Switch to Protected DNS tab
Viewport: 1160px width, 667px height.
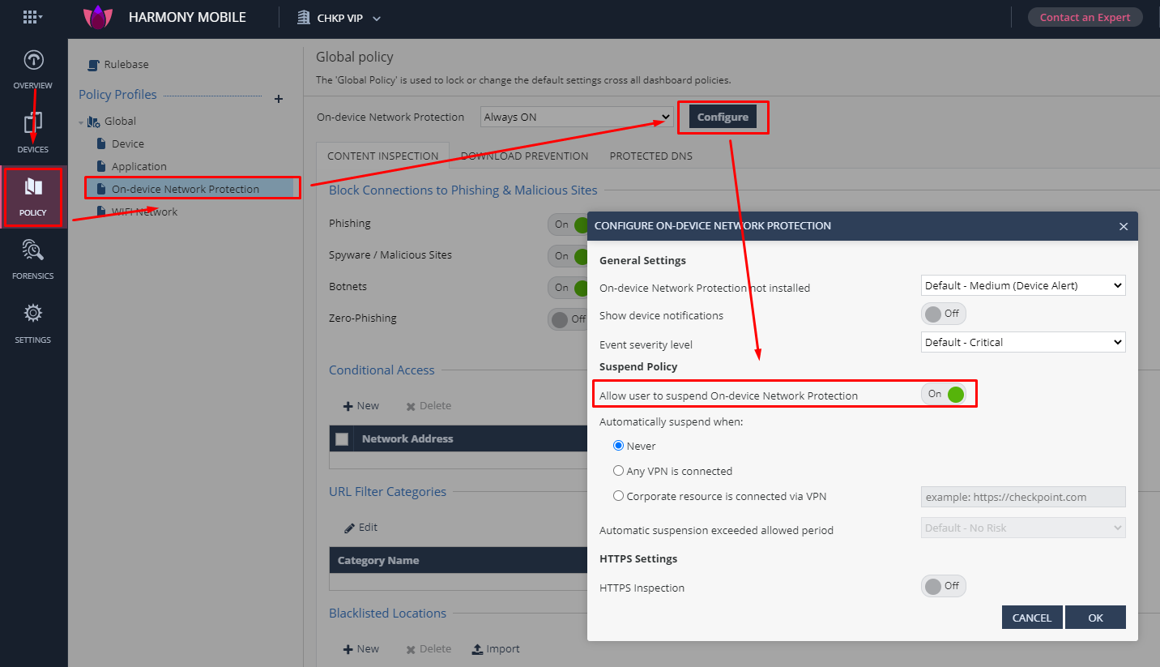650,156
